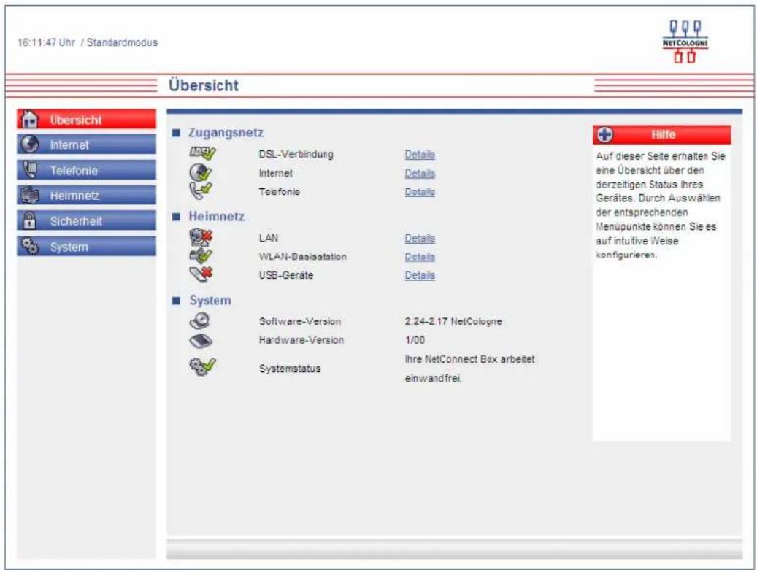Click the gear checkmark Systemstatus icon
This screenshot has height=570, width=757.
click(202, 367)
